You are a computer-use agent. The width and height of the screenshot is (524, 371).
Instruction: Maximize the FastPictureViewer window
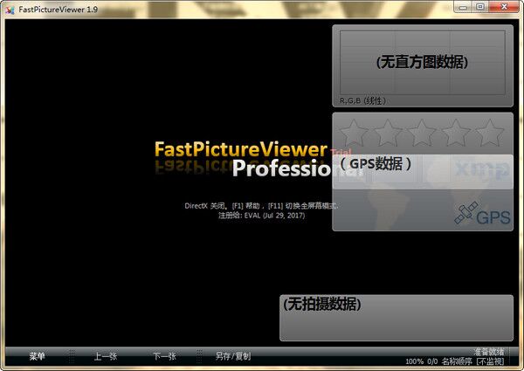[x=480, y=7]
